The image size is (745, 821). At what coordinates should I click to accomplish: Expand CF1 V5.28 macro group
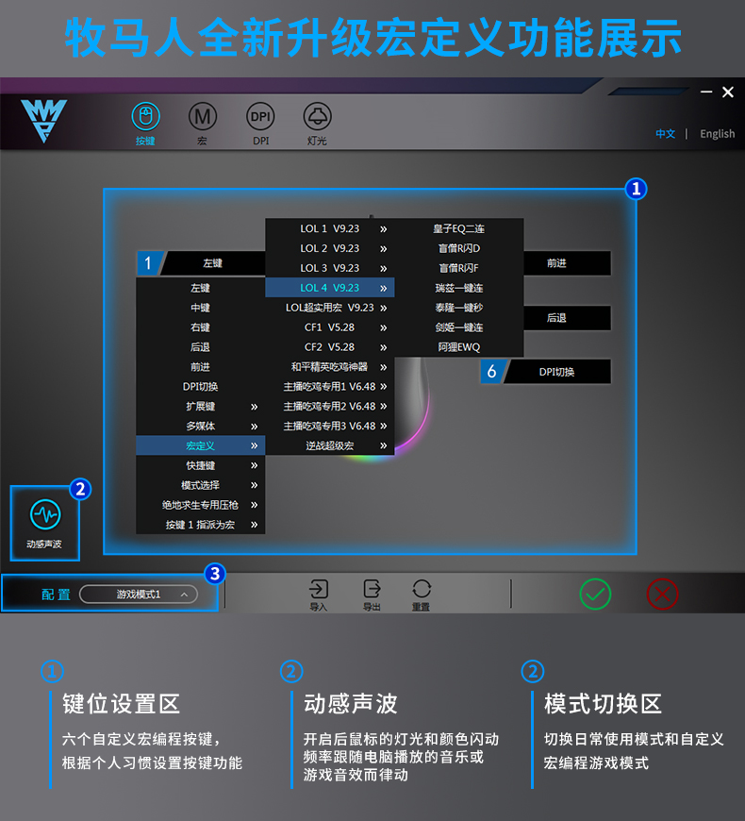330,327
